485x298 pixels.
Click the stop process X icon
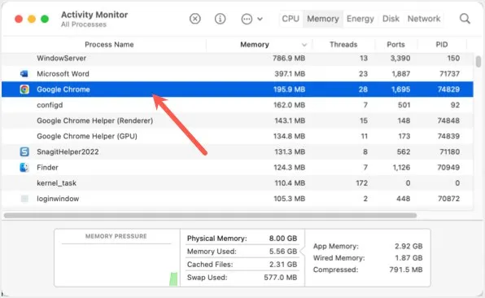194,19
